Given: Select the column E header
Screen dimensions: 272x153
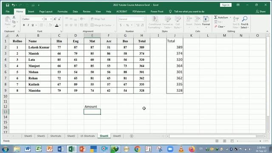Looking at the screenshot, I should pos(92,36).
